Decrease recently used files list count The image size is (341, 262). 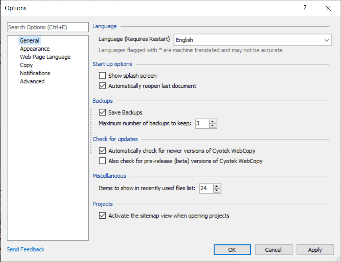point(217,190)
